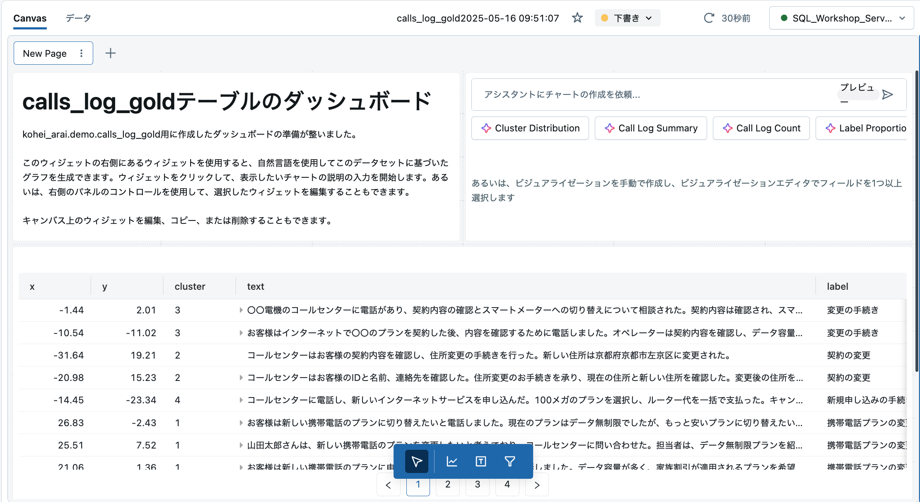Open SQL_Workshop_Serv warehouse selector

point(841,18)
